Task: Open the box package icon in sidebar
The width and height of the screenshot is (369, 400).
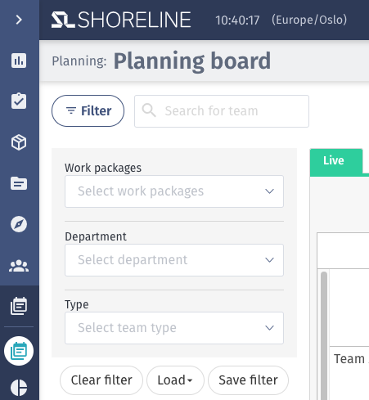Action: tap(19, 142)
